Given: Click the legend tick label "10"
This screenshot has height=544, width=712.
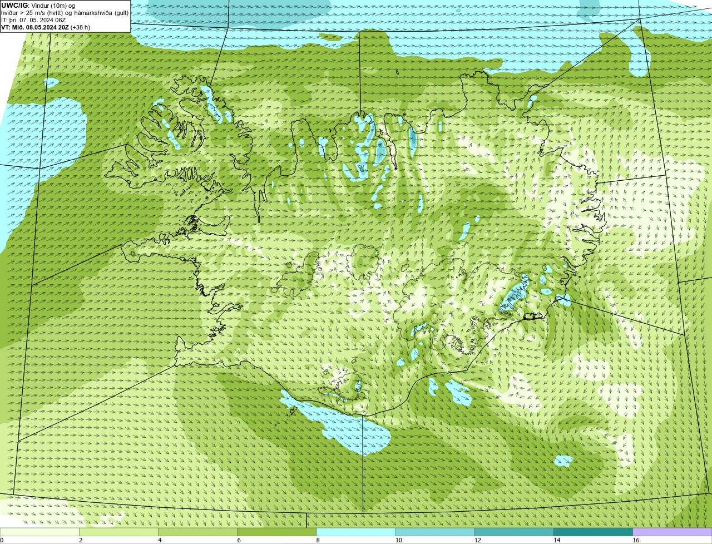Looking at the screenshot, I should (398, 540).
